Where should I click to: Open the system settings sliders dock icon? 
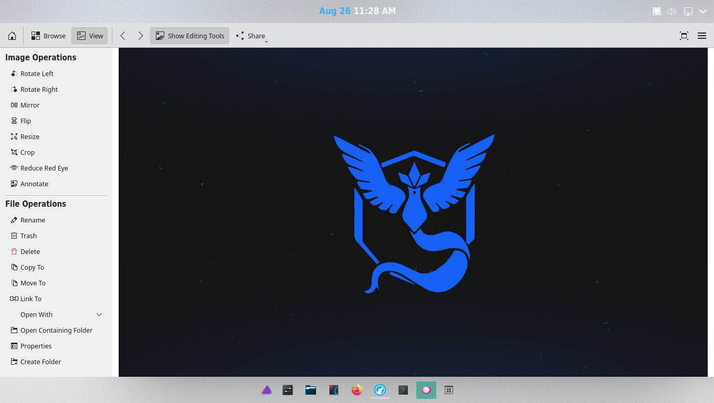(287, 390)
